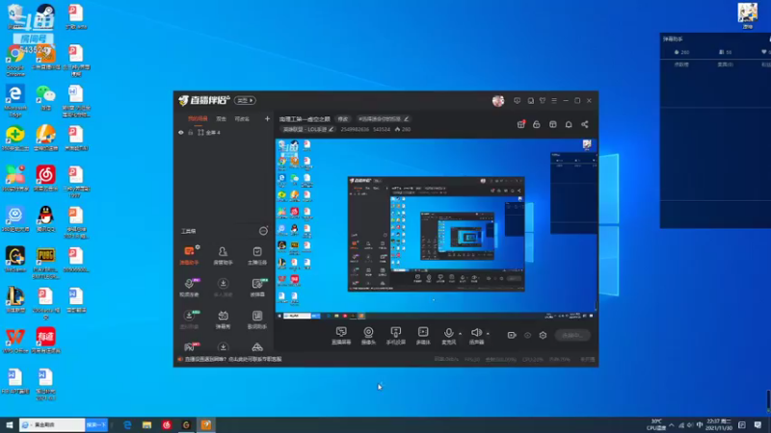Open the danmaku assistant tool in toolbox

(x=189, y=256)
